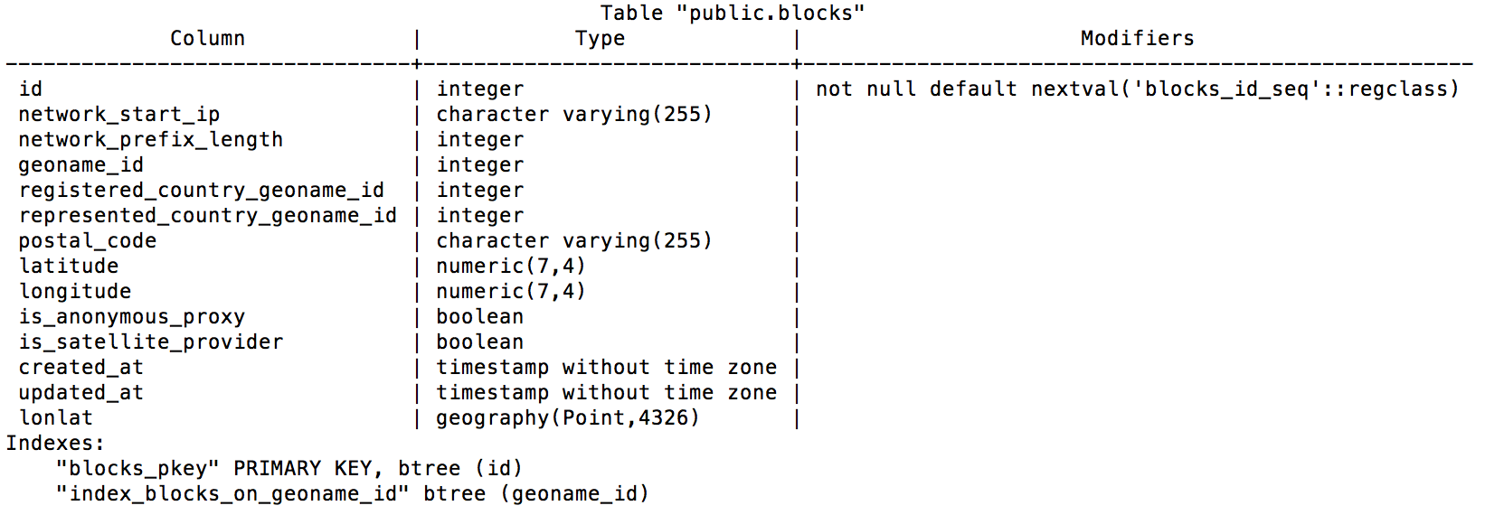Click the "index_blocks_on_geoname_id" index line

pos(353,494)
